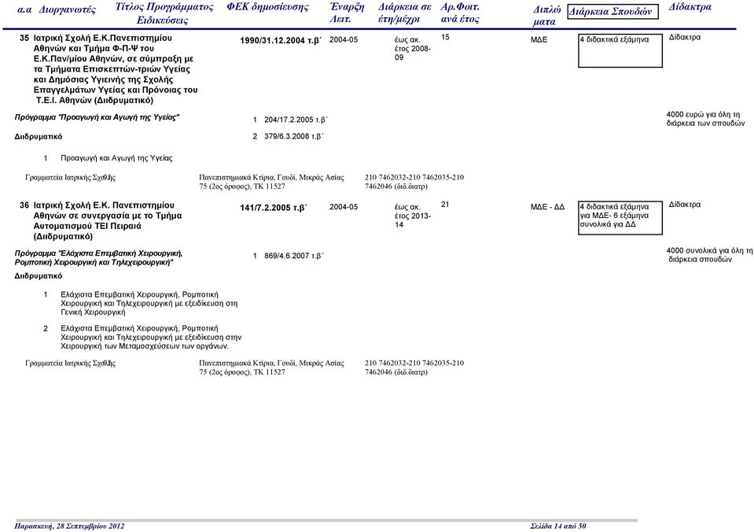Click the box '4 διδακτικά εξάμηνα για ΜΔΕ'
754x532 pixels.
pyautogui.click(x=620, y=218)
